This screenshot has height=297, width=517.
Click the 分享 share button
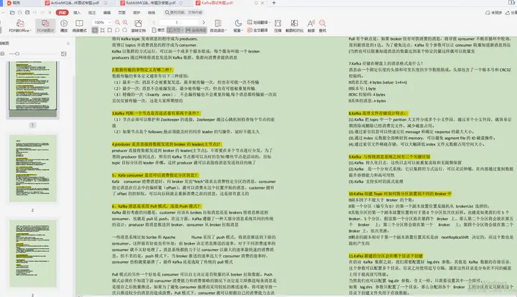pos(511,12)
